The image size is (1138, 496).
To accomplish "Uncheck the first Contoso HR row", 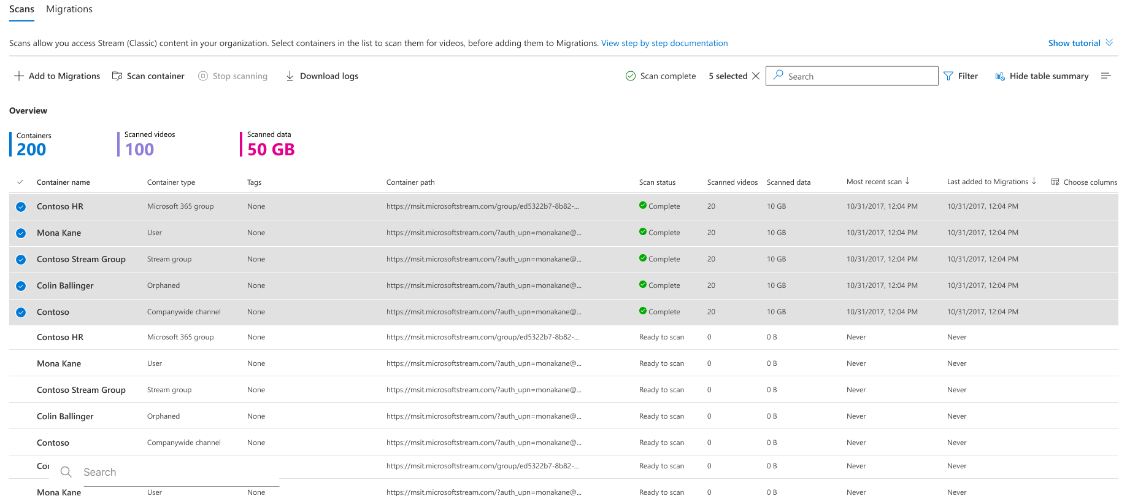I will tap(21, 207).
